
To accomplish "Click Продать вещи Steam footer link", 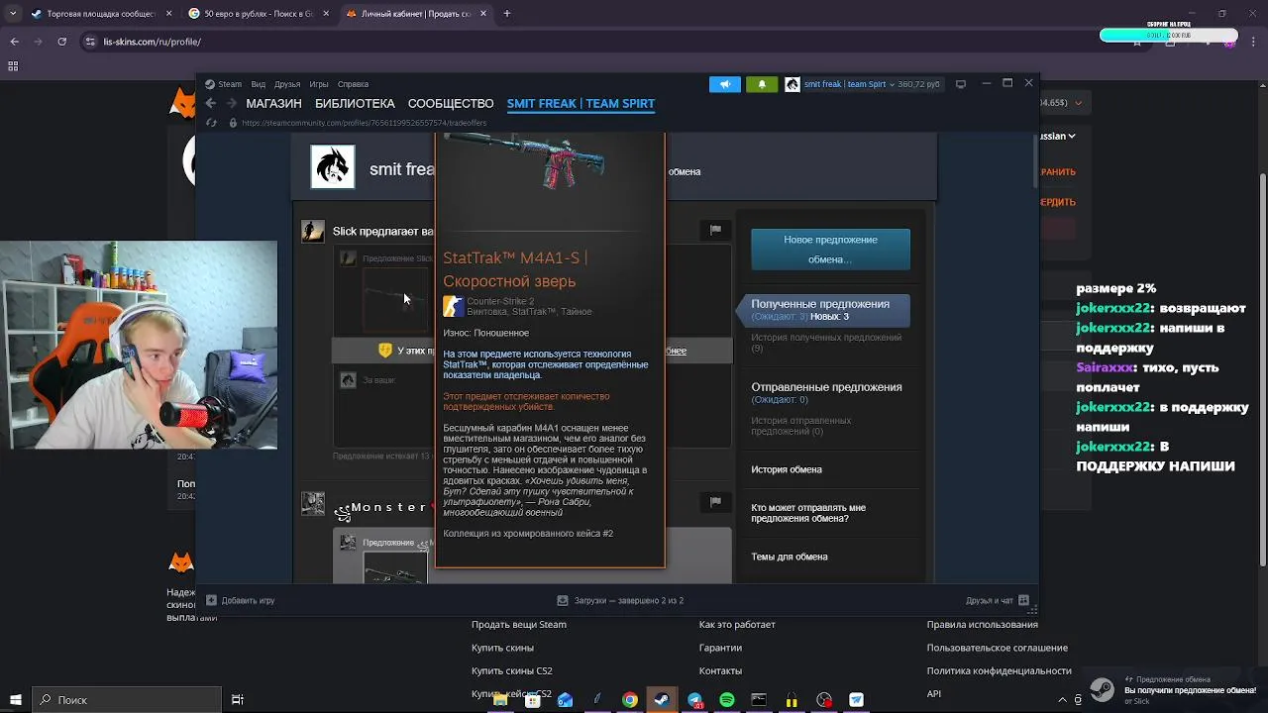I will (519, 625).
